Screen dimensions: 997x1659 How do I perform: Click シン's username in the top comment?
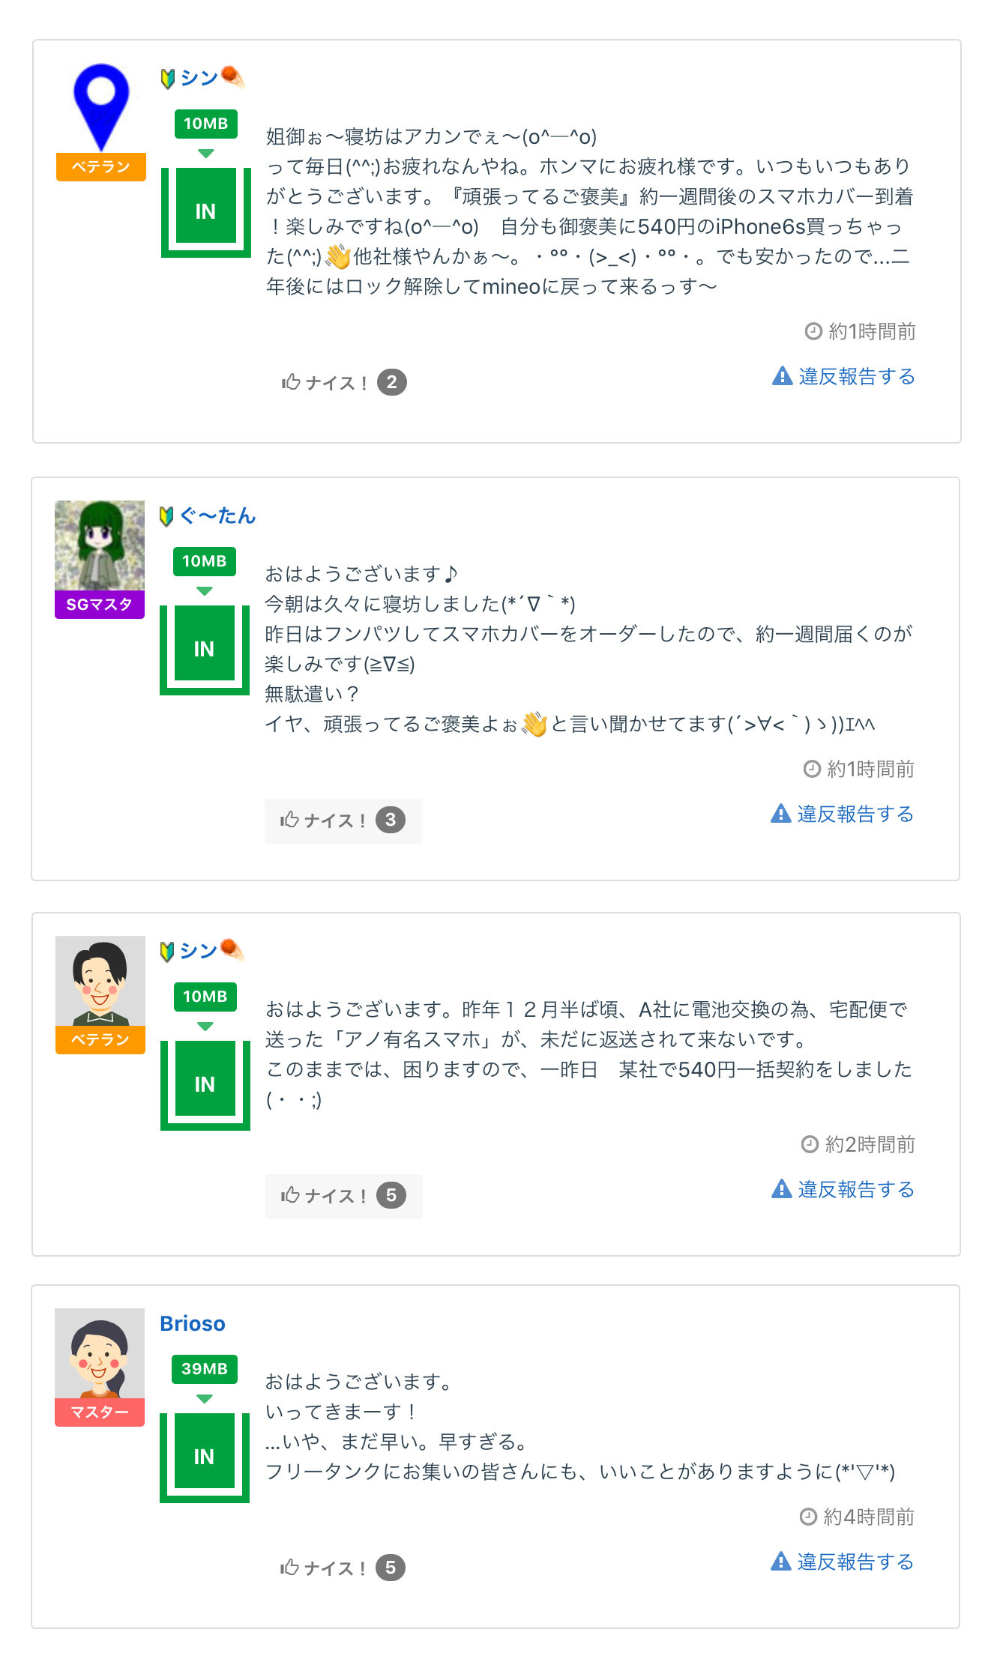click(x=199, y=78)
